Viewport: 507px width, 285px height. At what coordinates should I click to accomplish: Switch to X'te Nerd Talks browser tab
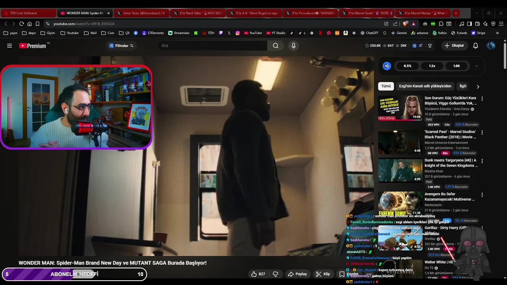coord(198,13)
